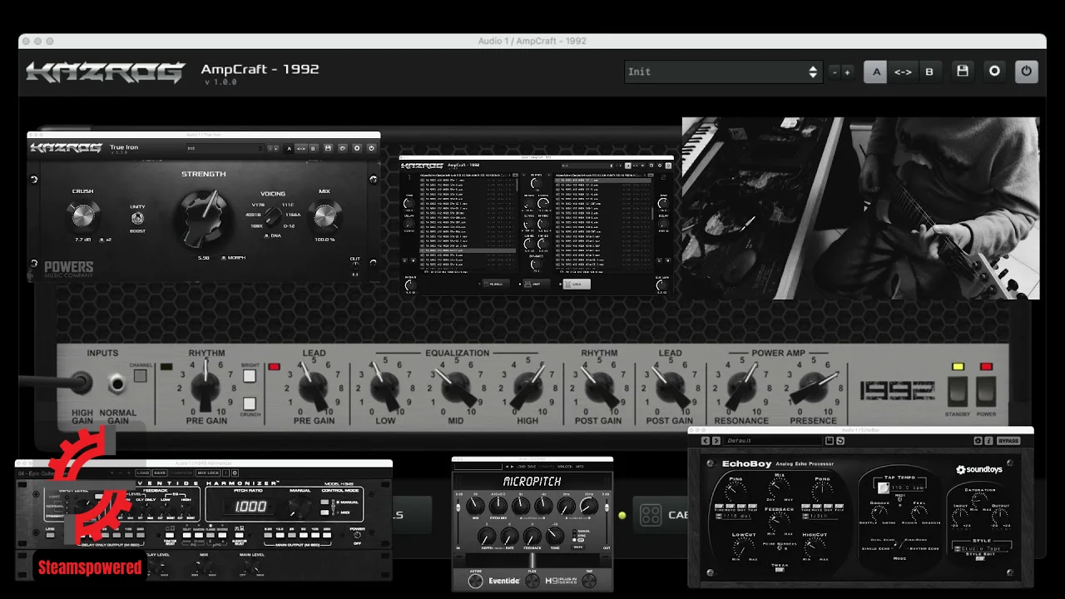Enable the MORPH option in True Iron

224,258
